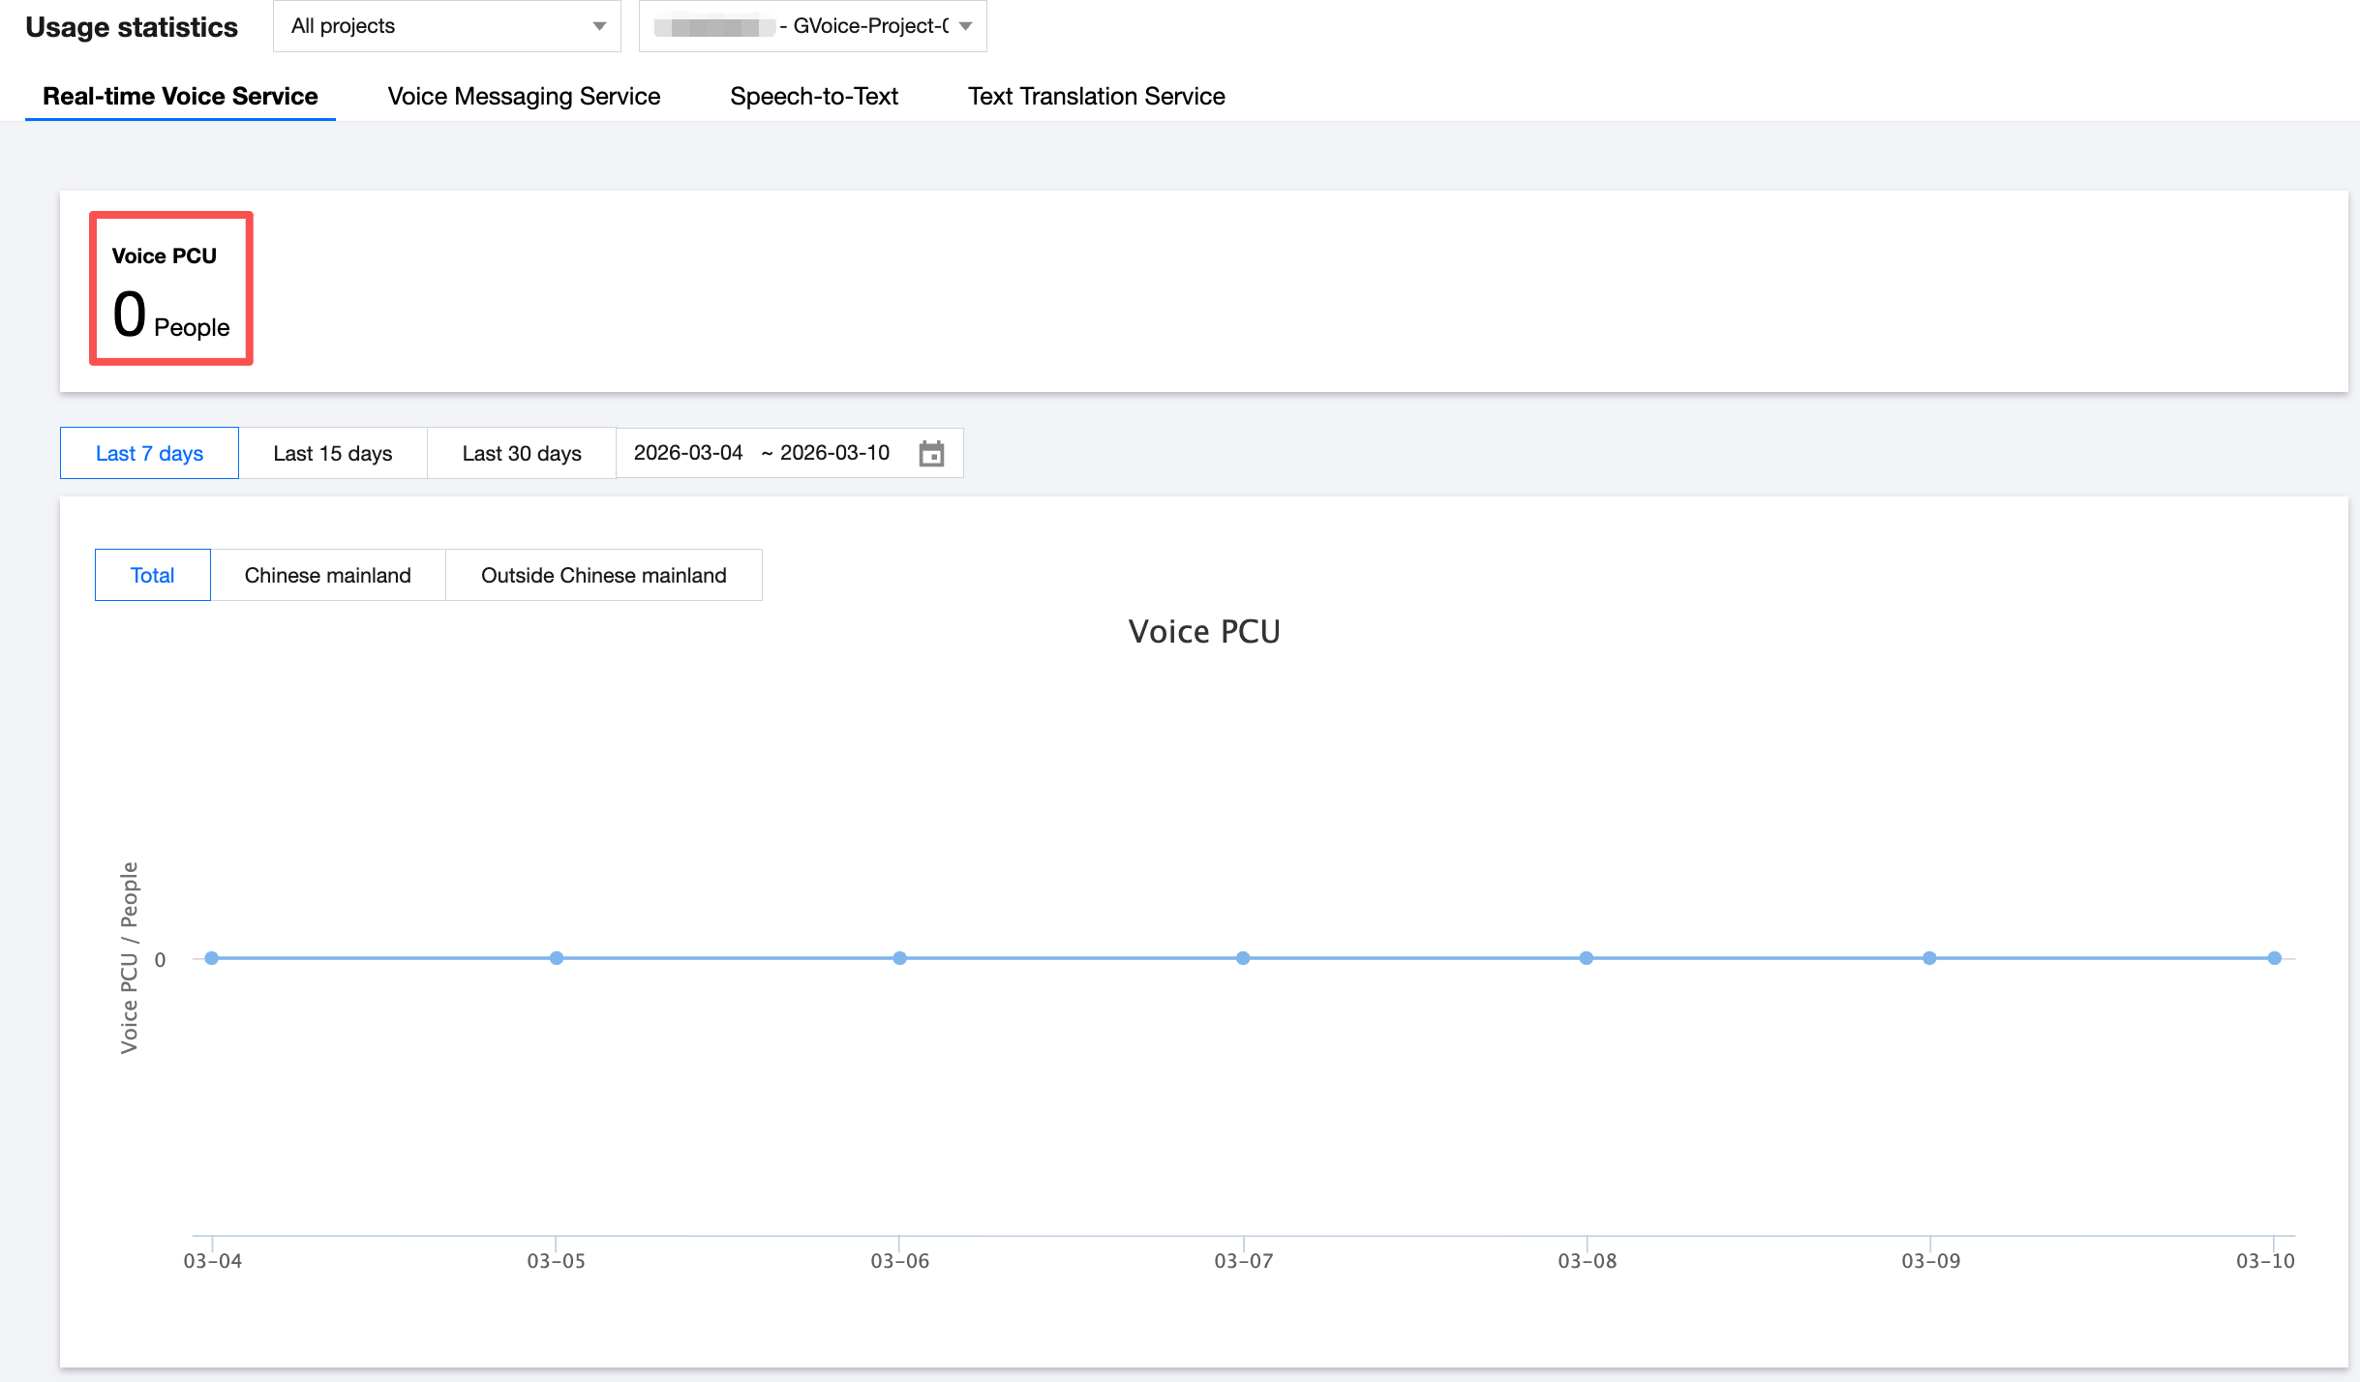Filter chart by Chinese mainland
The image size is (2360, 1382).
327,575
